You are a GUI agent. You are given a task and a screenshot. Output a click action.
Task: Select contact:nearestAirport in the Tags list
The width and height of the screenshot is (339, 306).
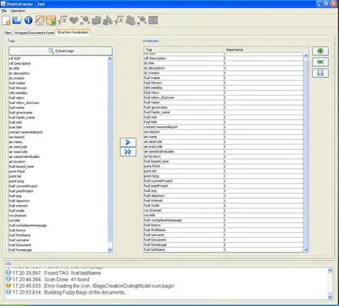(x=58, y=132)
